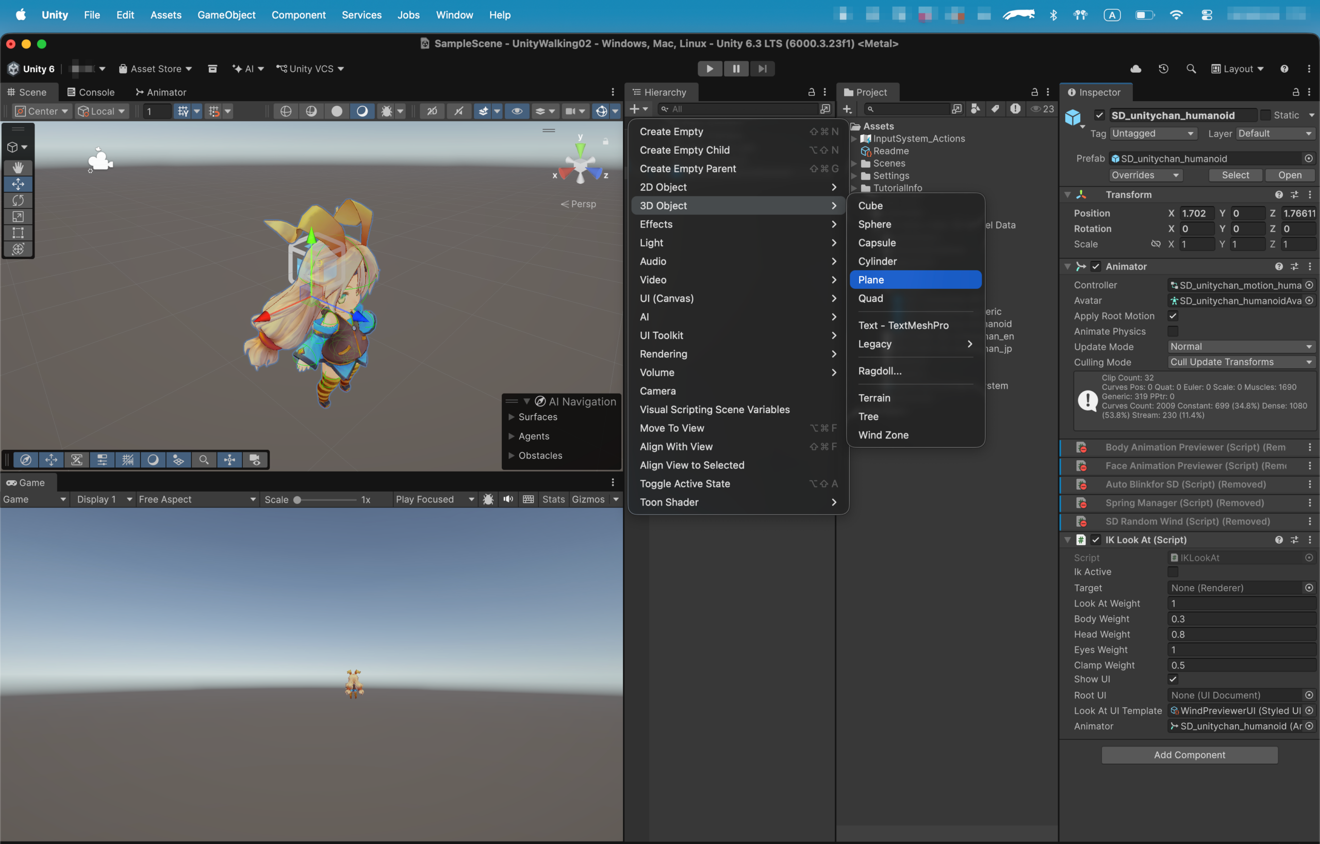Choose Plane from 3D Object submenu

915,280
